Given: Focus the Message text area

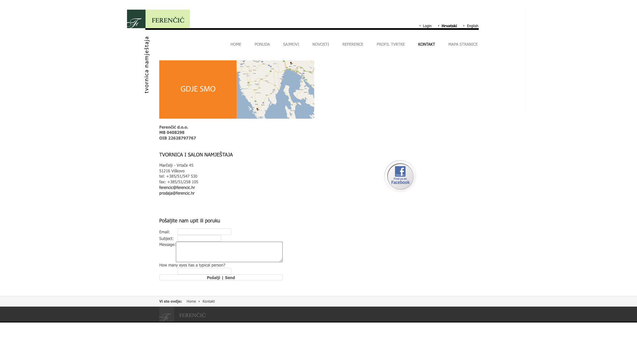Looking at the screenshot, I should [229, 252].
